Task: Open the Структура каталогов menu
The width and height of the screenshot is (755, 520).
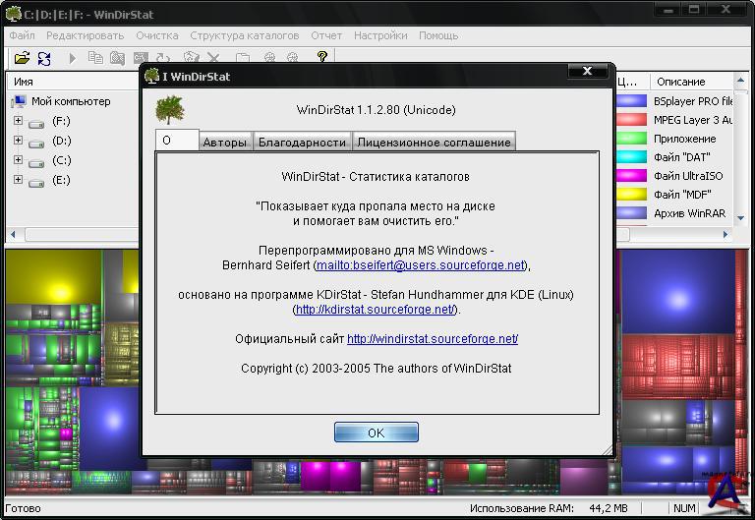Action: 244,35
